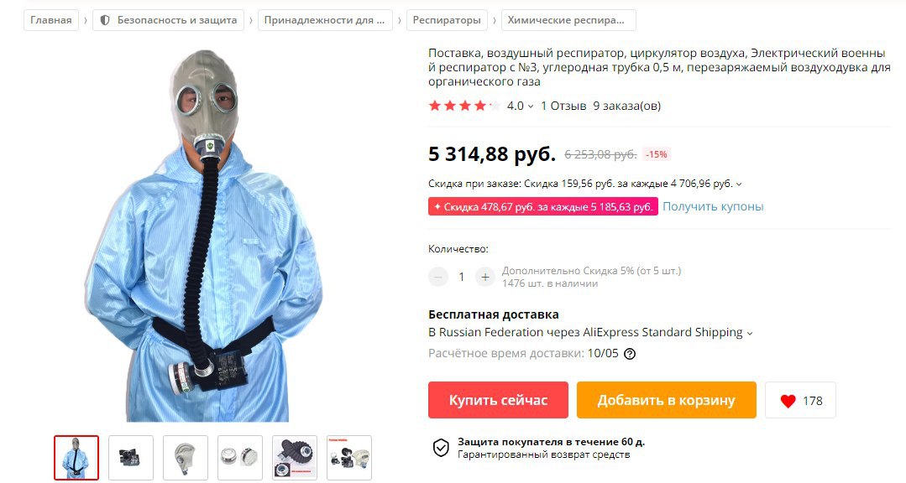Open the 1 Отзыв reviews link
Image resolution: width=906 pixels, height=483 pixels.
click(563, 106)
